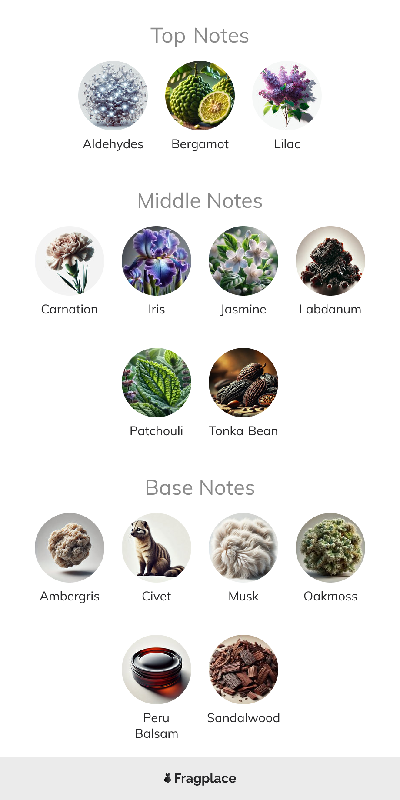Click the Ambergris lump image

70,548
